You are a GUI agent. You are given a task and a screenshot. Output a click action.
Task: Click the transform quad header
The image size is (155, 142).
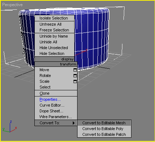pos(56,64)
